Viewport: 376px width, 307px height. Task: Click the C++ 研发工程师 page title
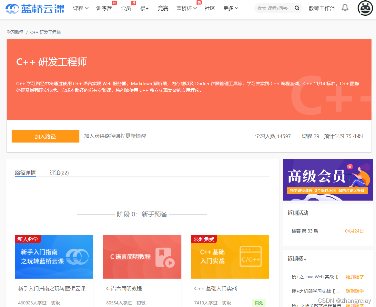pyautogui.click(x=51, y=62)
